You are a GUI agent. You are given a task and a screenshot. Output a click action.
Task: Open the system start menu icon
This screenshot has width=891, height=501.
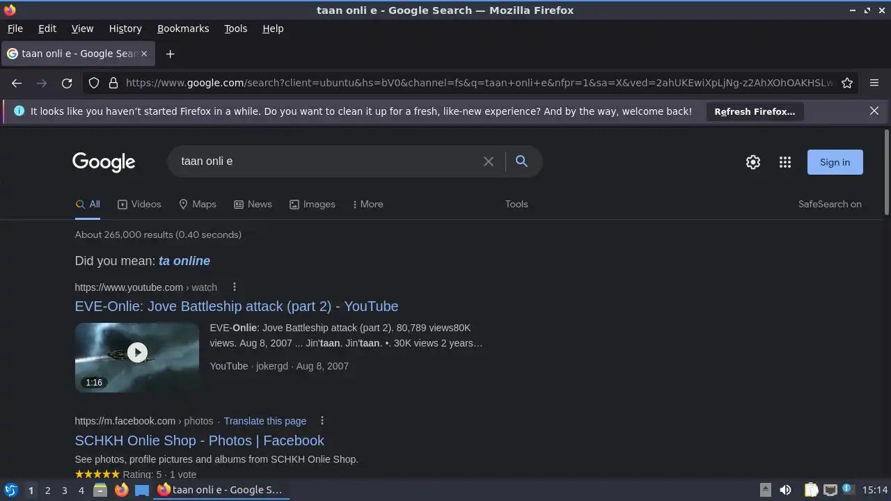11,490
